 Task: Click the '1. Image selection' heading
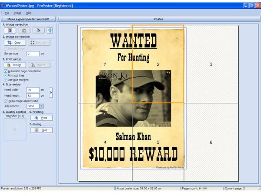15,24
